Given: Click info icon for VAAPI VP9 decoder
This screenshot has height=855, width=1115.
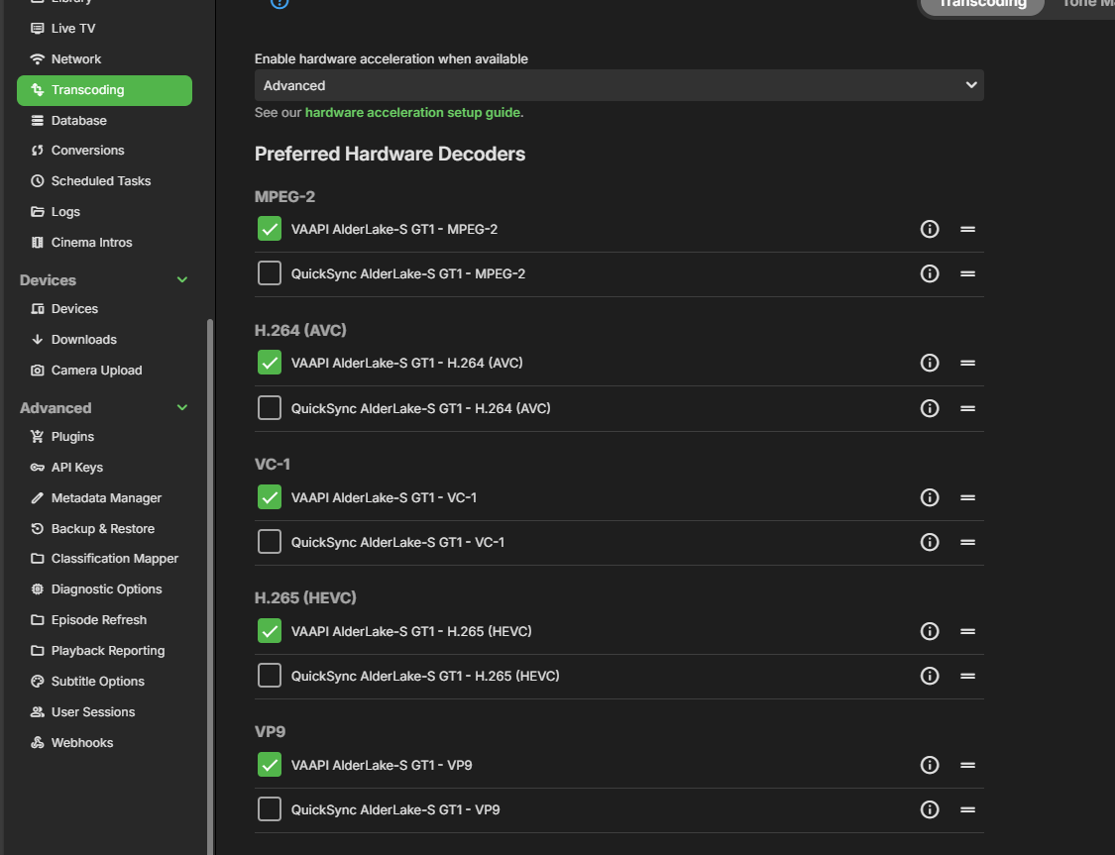Looking at the screenshot, I should 930,765.
